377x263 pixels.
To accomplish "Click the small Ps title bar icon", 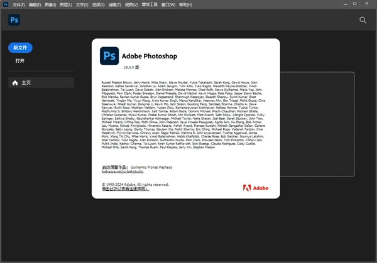I will pos(5,4).
